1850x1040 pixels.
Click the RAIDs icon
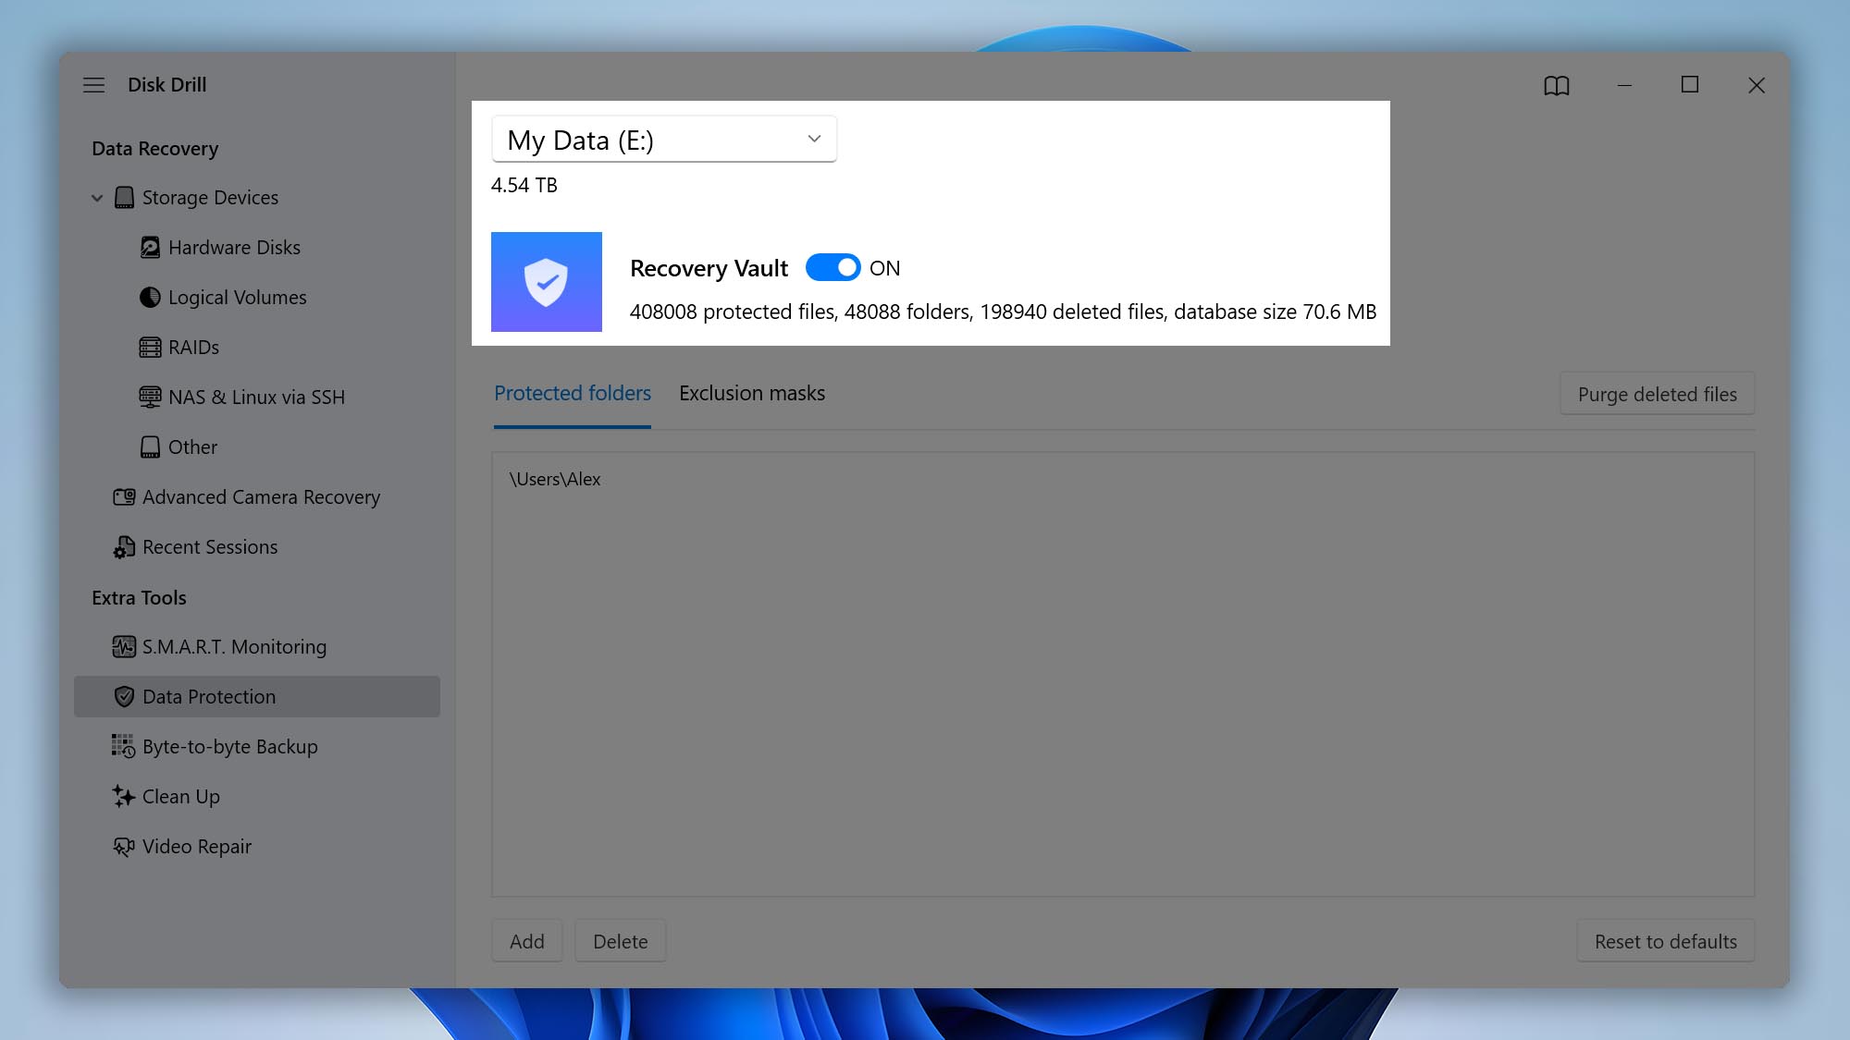pyautogui.click(x=150, y=348)
